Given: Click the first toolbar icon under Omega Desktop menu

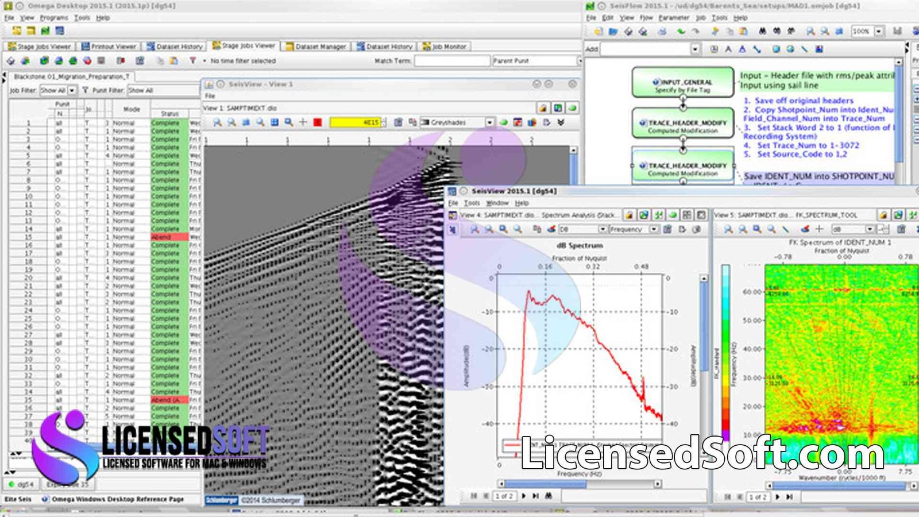Looking at the screenshot, I should tap(17, 30).
